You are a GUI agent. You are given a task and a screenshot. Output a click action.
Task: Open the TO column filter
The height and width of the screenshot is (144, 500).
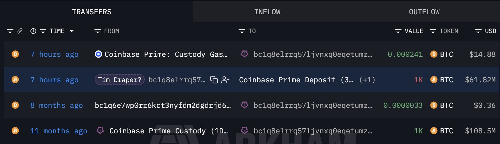(242, 31)
